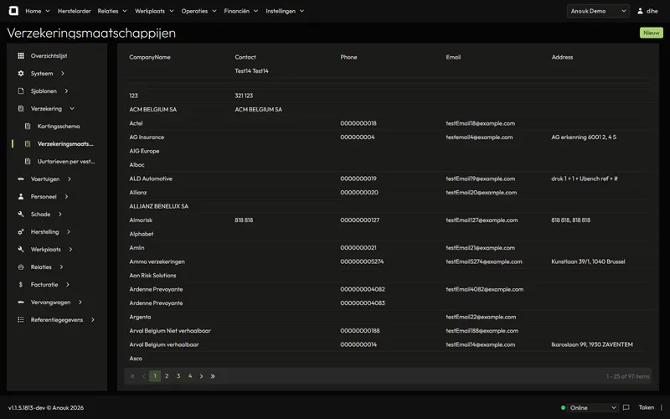670x419 pixels.
Task: Click the green Nieuw button
Action: tap(652, 33)
